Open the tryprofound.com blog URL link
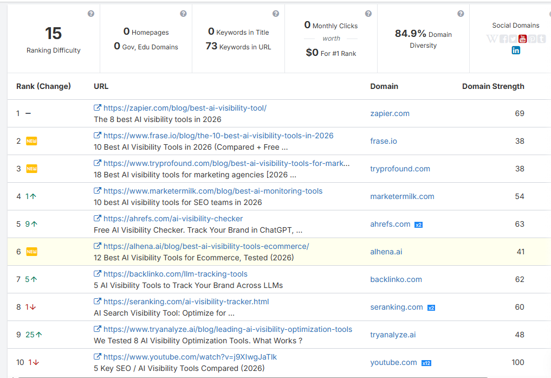This screenshot has width=551, height=378. [x=226, y=163]
